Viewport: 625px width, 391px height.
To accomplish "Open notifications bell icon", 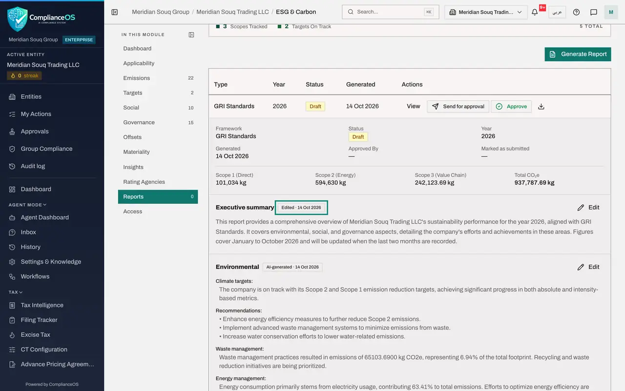I will point(535,12).
